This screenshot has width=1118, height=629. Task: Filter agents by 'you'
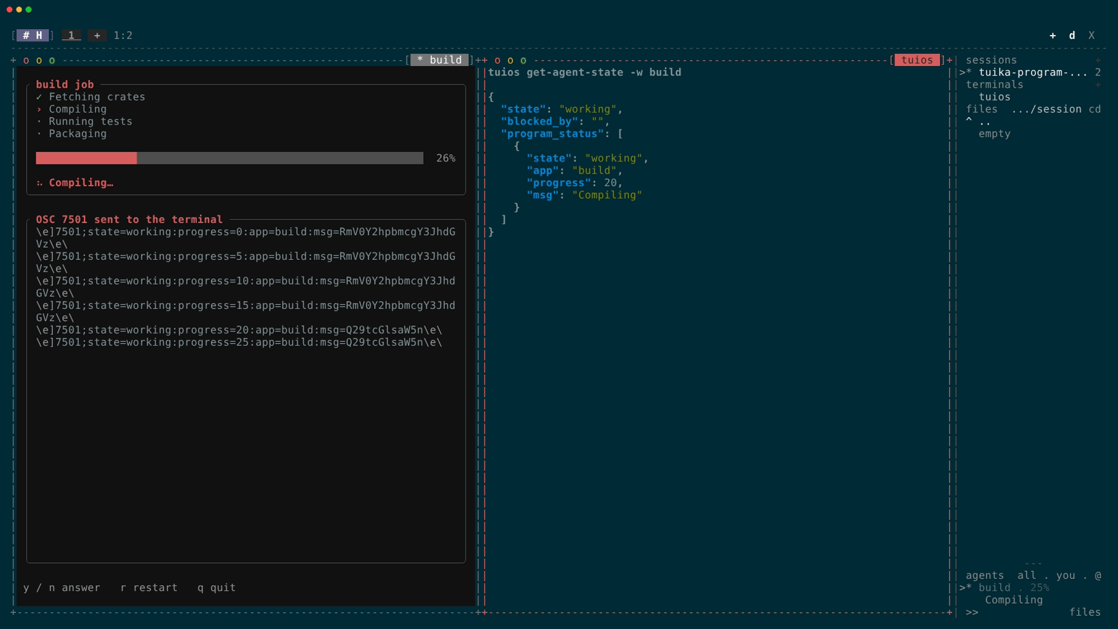click(1065, 576)
